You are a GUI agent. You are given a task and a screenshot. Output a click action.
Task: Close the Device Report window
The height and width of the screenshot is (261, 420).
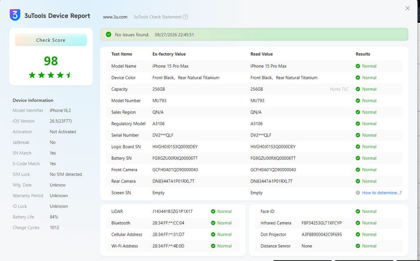coord(407,8)
